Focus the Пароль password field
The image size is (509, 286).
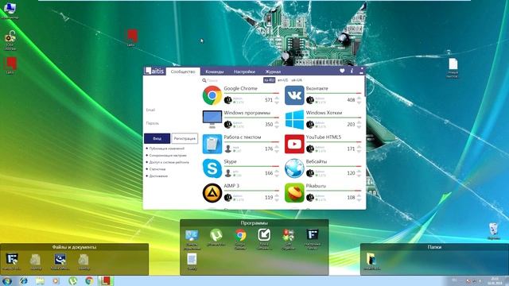click(171, 124)
